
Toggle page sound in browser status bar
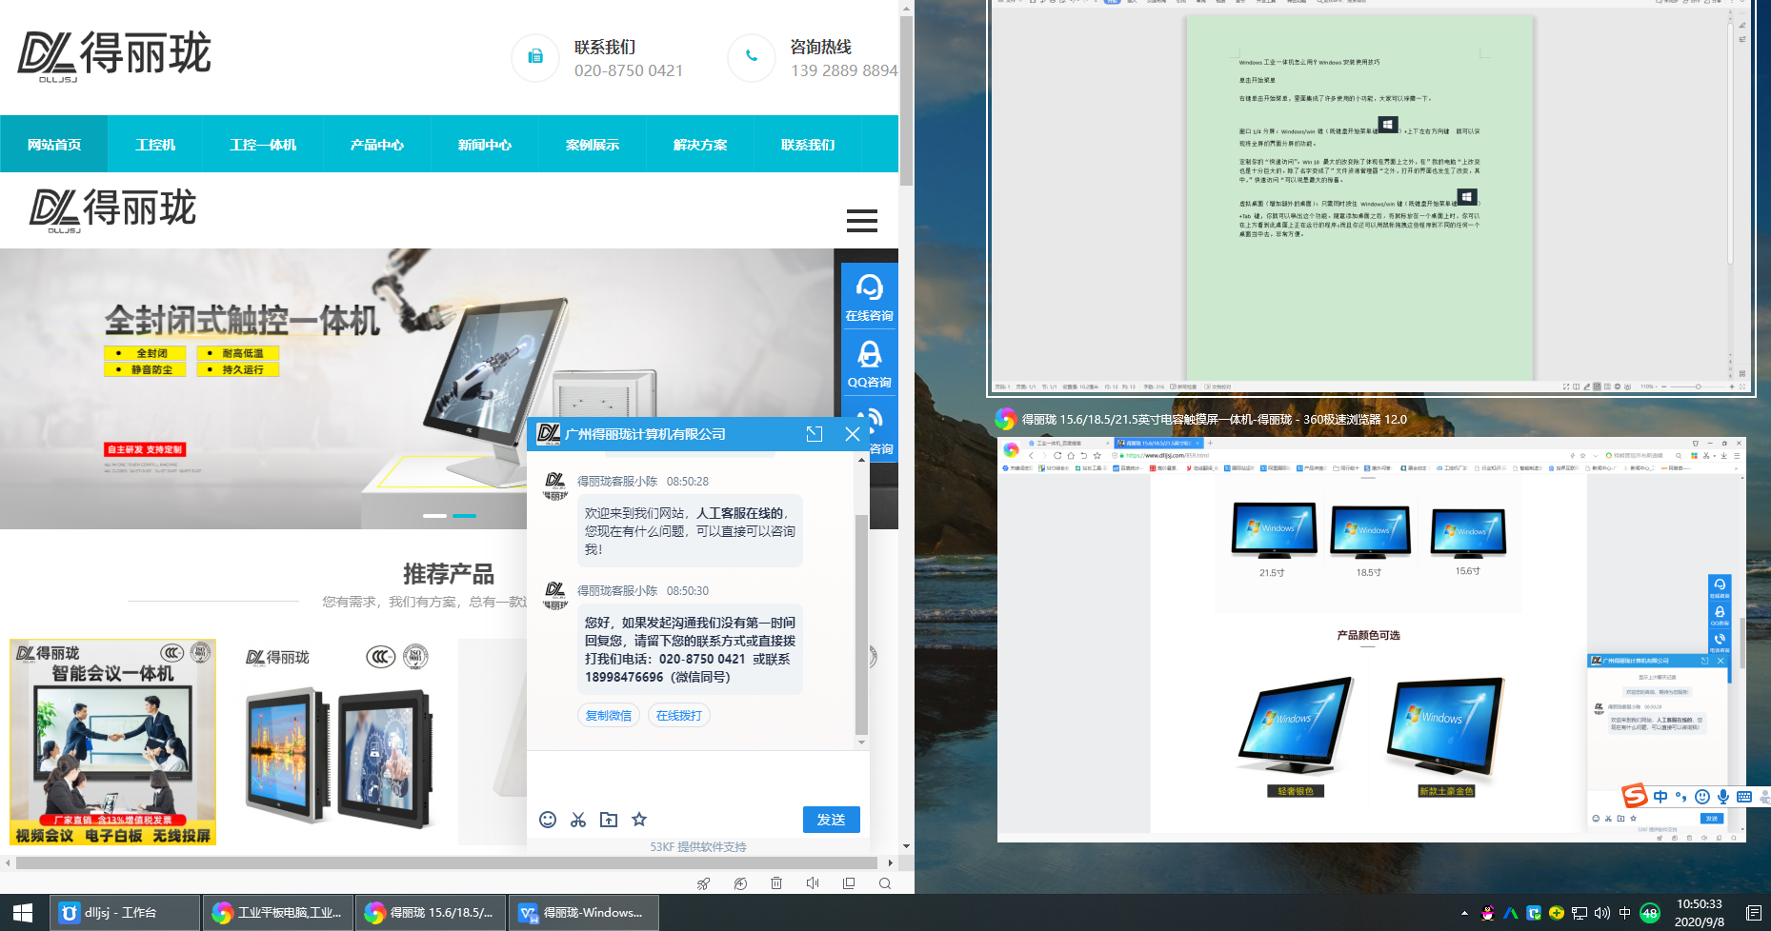coord(813,883)
